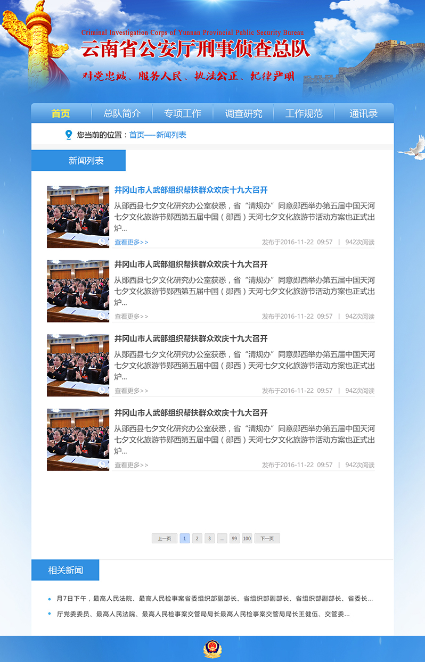The image size is (425, 662).
Task: Select the 工作规范 navigation tab
Action: (304, 113)
